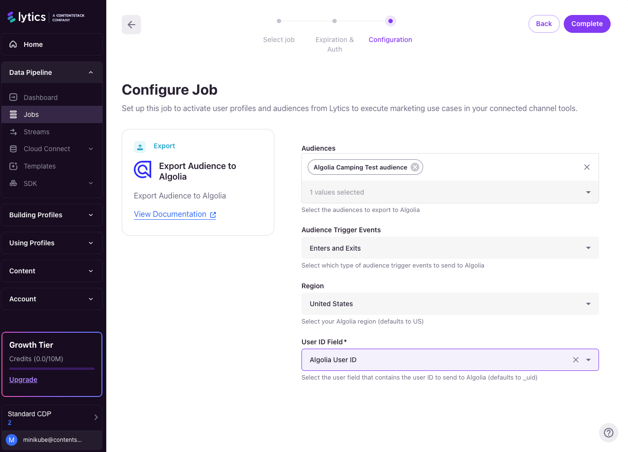628x452 pixels.
Task: Click the Streams arrows icon
Action: coord(14,132)
